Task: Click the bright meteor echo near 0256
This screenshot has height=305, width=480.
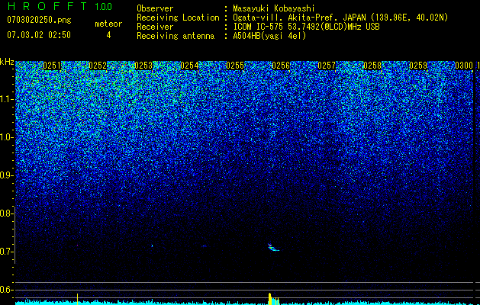Action: click(273, 248)
